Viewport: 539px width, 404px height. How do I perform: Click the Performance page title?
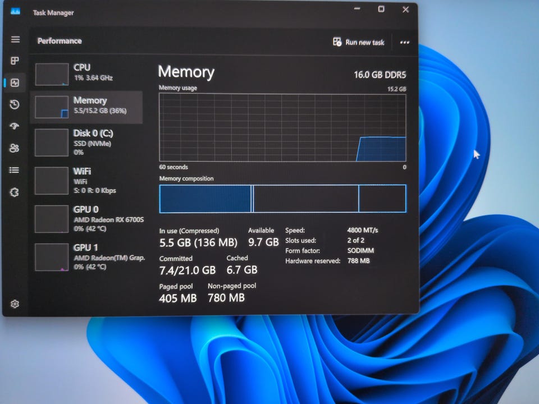point(60,41)
